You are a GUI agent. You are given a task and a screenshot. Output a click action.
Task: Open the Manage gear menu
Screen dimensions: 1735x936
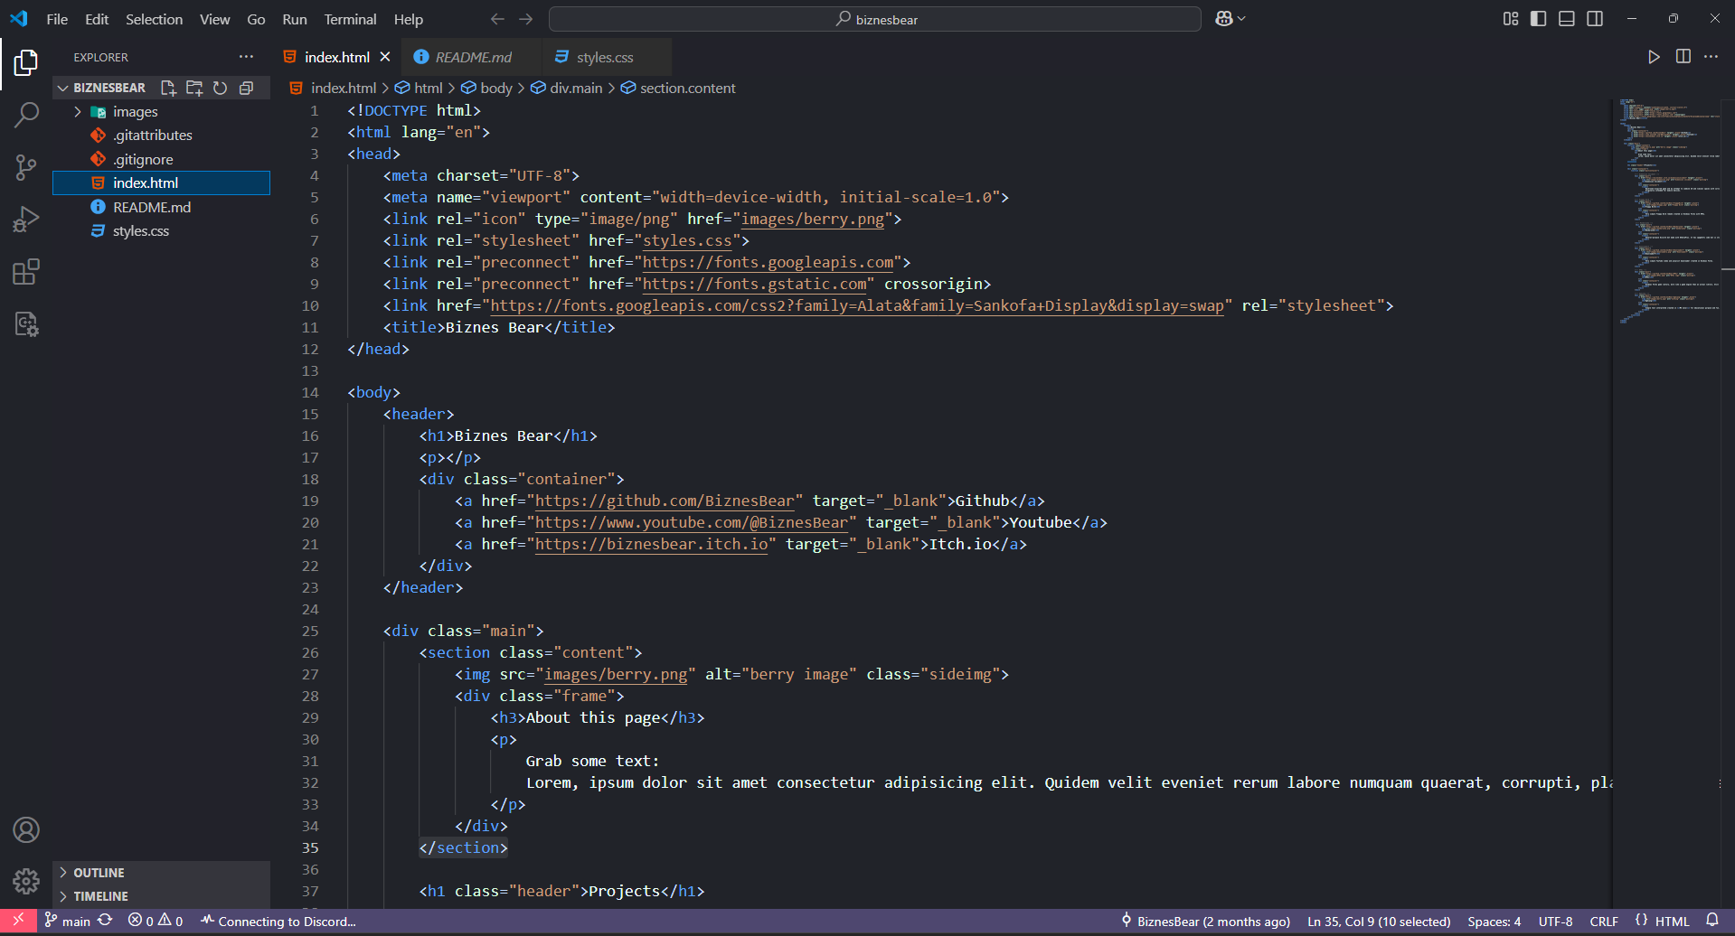pos(26,881)
